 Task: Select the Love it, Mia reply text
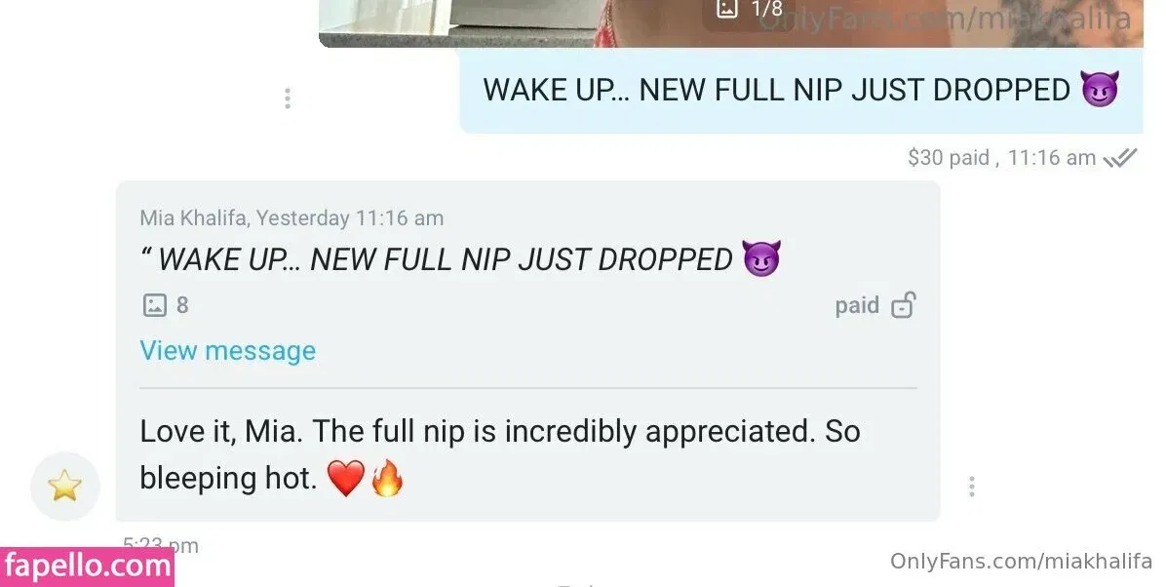(x=500, y=454)
